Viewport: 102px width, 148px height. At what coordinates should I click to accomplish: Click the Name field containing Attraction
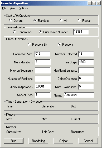click(79, 95)
